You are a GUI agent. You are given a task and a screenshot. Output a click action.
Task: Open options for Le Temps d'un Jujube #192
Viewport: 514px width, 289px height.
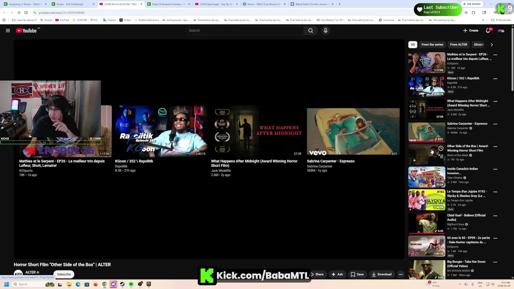click(495, 192)
